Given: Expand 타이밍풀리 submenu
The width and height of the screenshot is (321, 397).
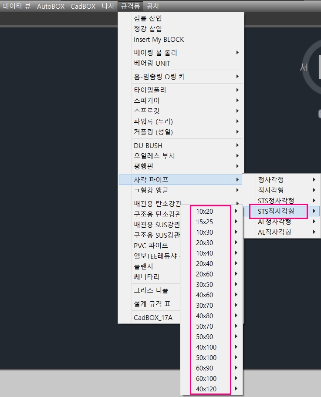Looking at the screenshot, I should [181, 90].
